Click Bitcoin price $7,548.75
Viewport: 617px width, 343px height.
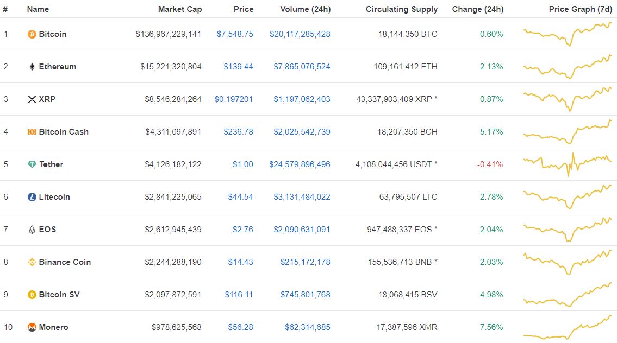[x=235, y=34]
